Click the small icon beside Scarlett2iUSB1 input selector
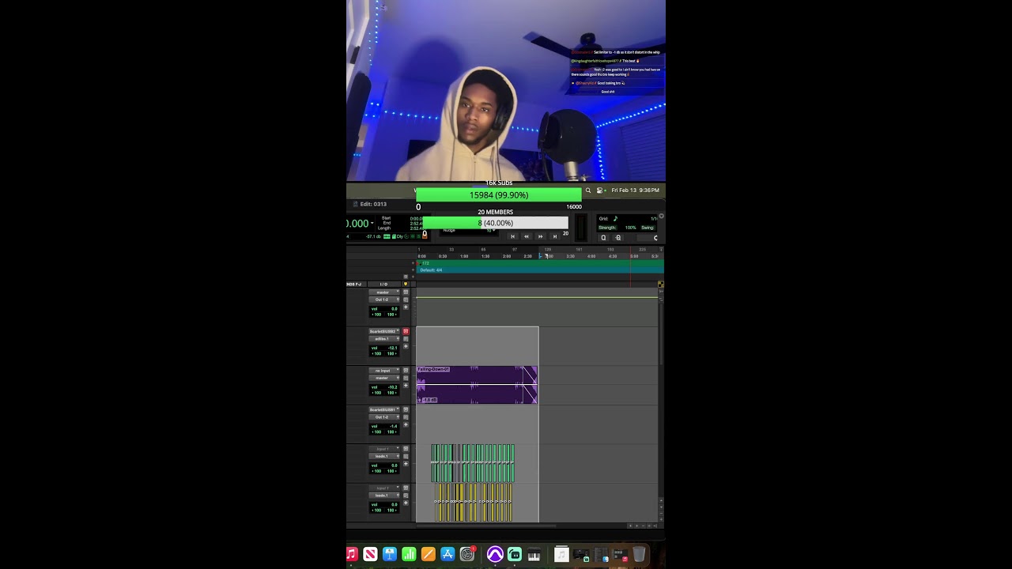Screen dimensions: 1012x569 406,409
